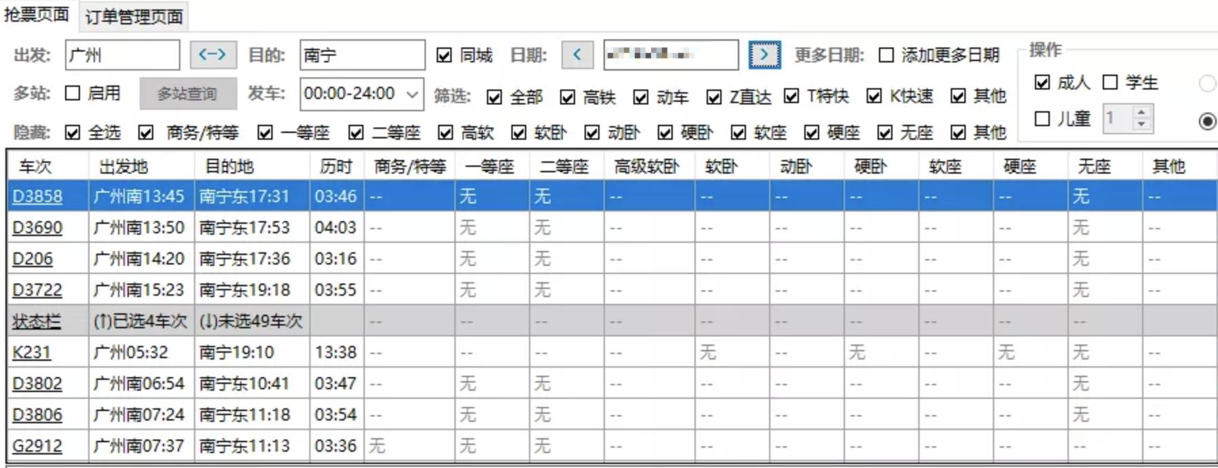Open train D3690 link
Viewport: 1218px width, 468px height.
[x=37, y=228]
